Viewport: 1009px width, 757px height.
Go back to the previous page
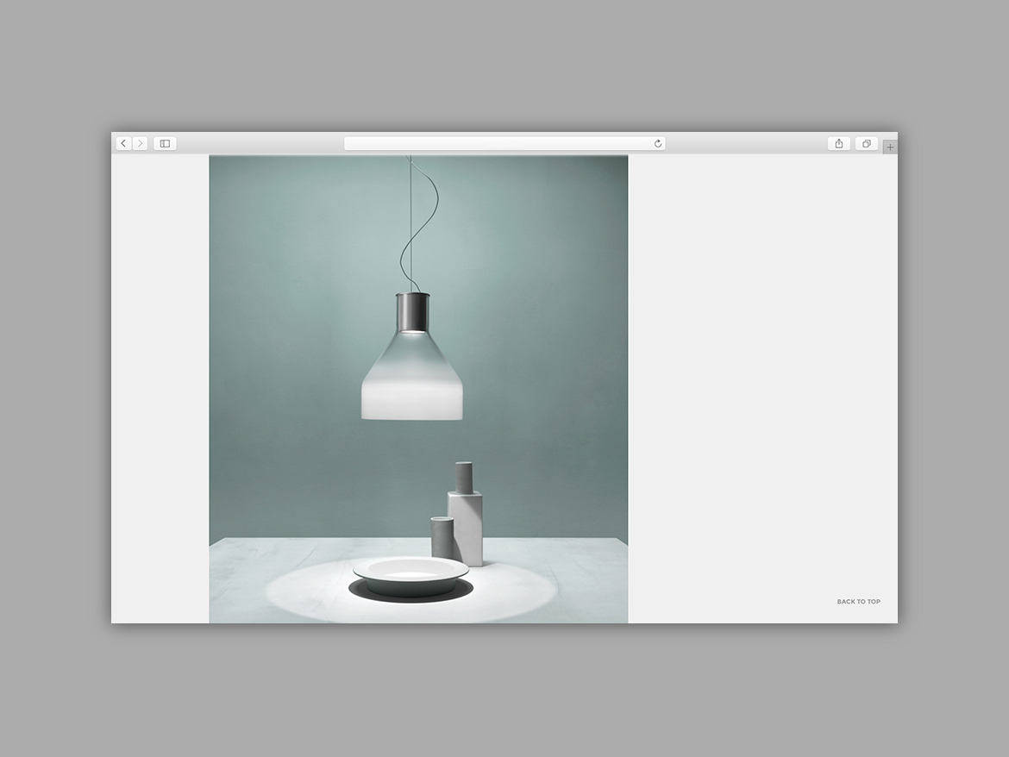tap(124, 143)
